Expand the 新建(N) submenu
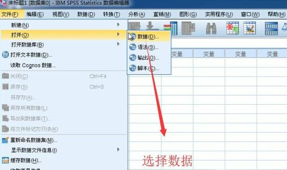 point(64,25)
